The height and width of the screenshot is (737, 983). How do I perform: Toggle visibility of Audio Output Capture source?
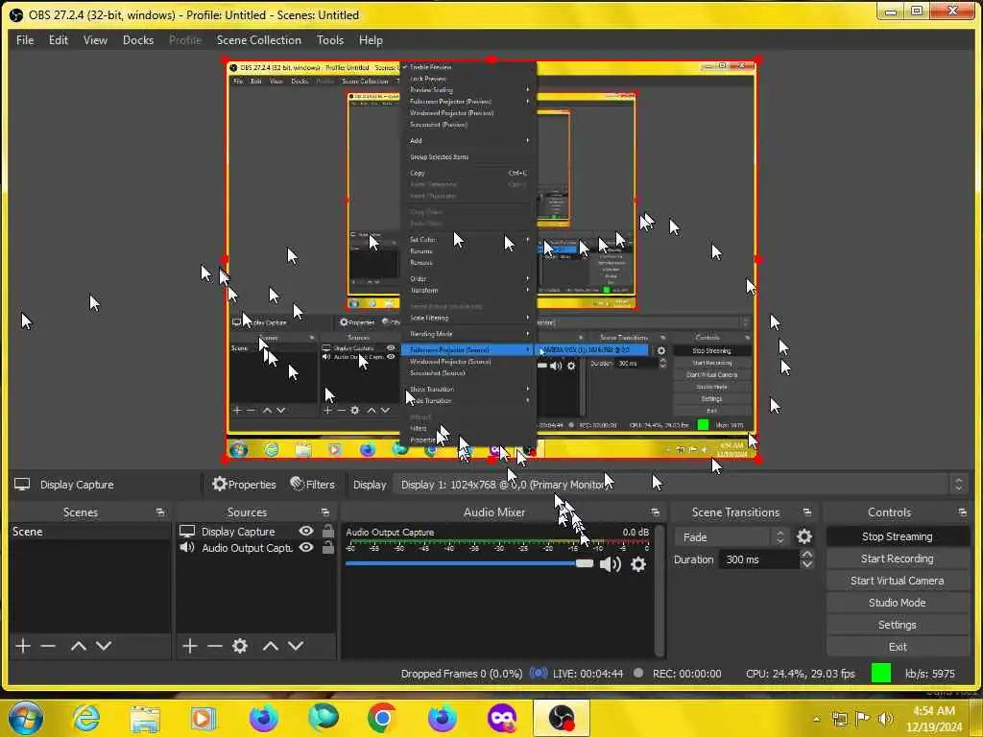pos(306,547)
